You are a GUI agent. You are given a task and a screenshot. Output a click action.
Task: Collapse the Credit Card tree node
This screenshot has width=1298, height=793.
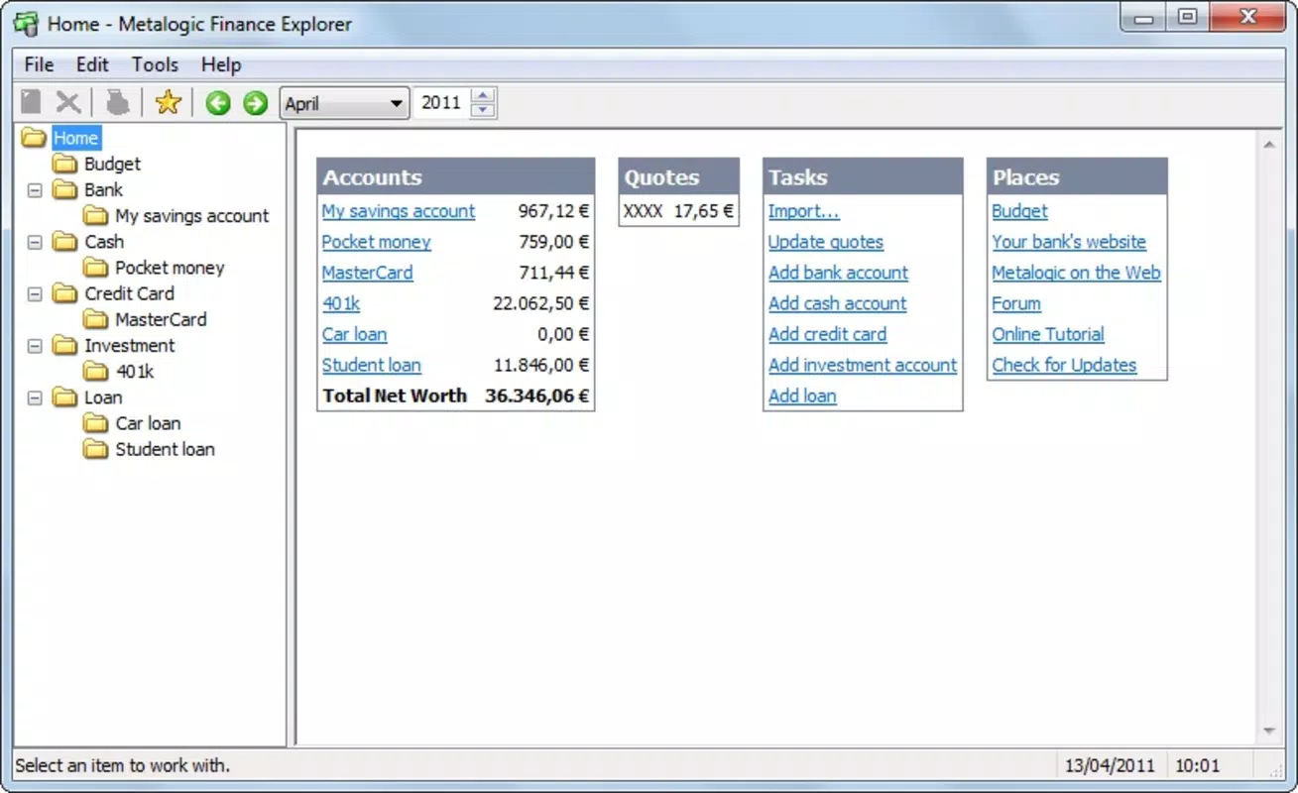point(35,293)
